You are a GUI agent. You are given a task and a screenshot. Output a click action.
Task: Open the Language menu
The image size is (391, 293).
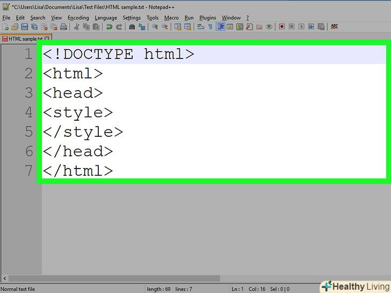[106, 18]
